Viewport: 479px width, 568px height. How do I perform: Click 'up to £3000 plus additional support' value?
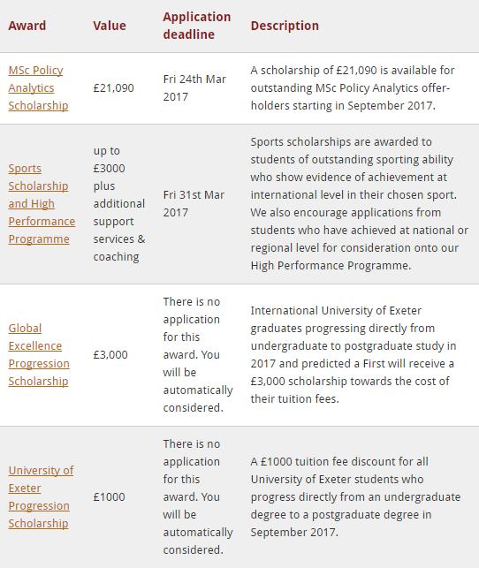tap(119, 203)
